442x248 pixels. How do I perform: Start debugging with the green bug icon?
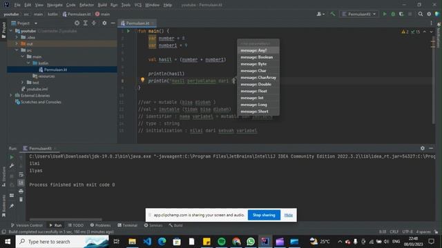point(393,14)
